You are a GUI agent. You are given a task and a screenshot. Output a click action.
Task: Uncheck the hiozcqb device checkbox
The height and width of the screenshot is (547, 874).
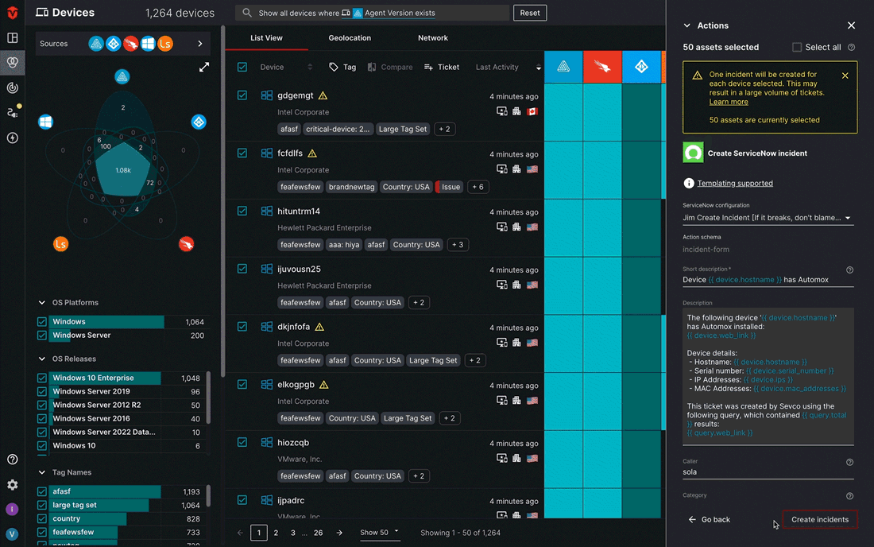point(242,442)
